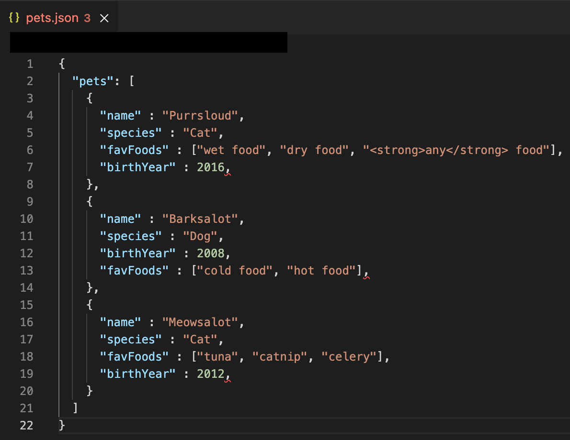The height and width of the screenshot is (440, 570).
Task: Select line number 4
Action: pyautogui.click(x=30, y=115)
